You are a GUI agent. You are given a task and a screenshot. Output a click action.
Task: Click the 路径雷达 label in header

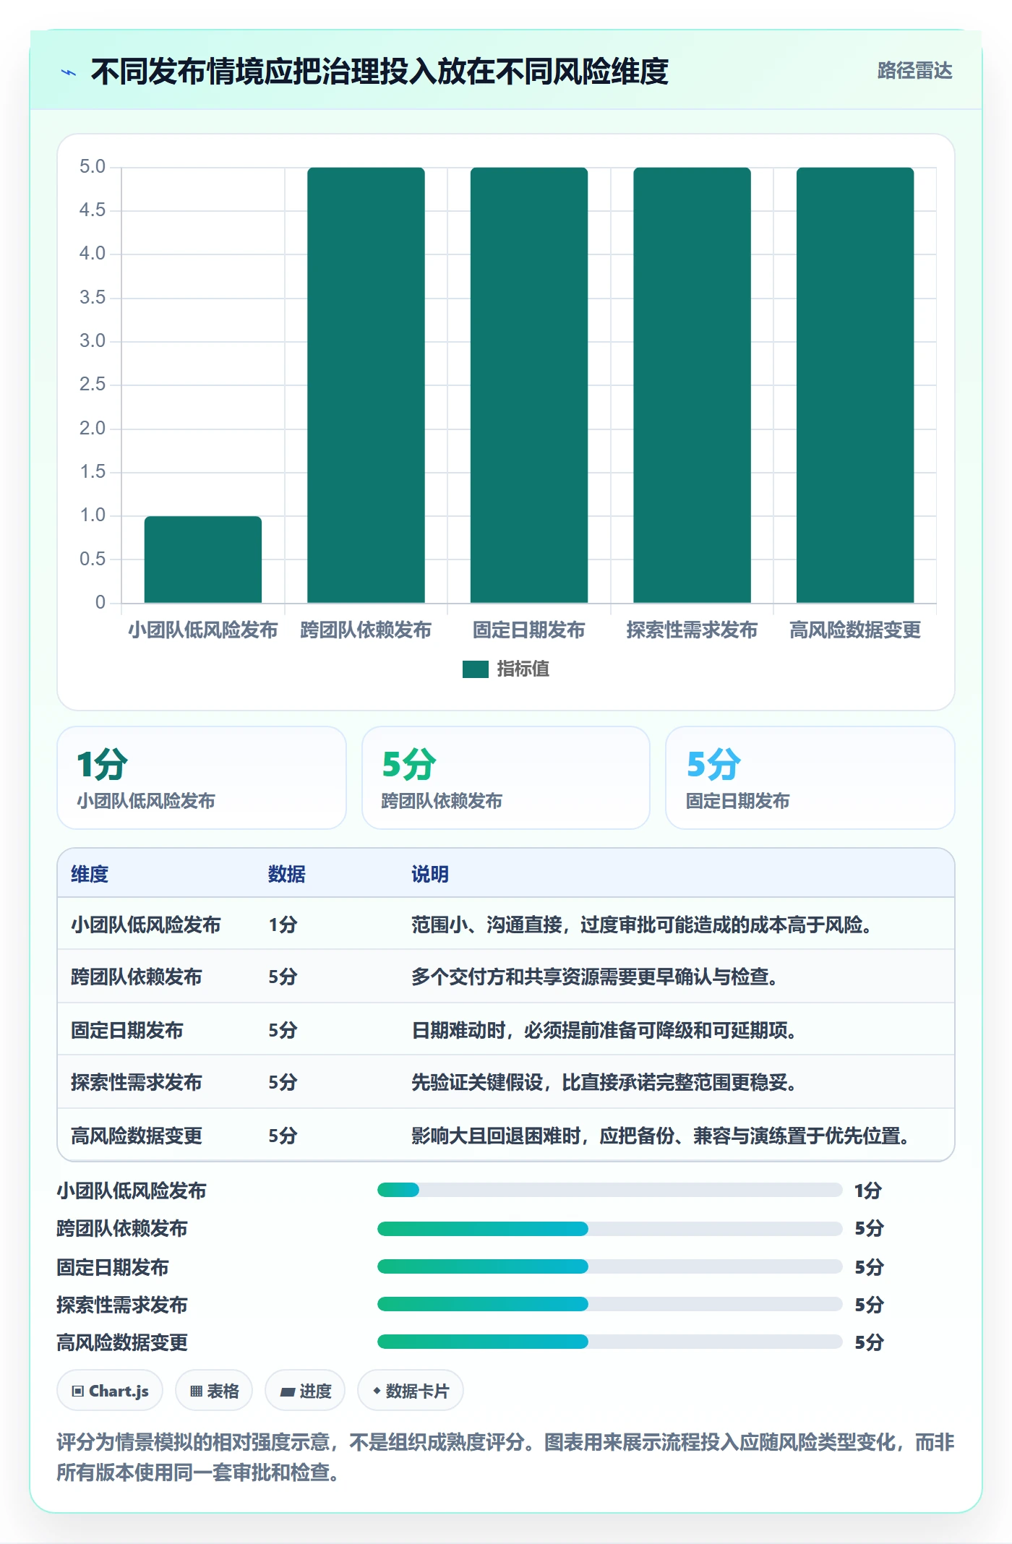coord(914,71)
